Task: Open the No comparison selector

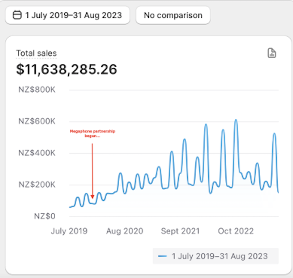Action: pos(173,15)
